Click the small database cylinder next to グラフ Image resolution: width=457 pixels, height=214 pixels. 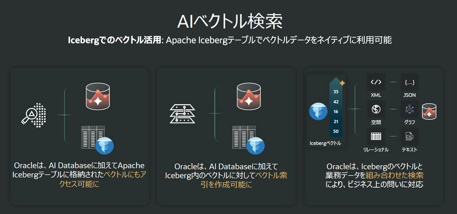click(x=429, y=111)
